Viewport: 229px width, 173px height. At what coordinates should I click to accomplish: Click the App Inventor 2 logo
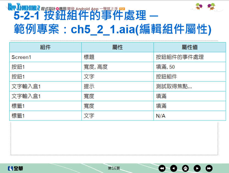click(24, 6)
